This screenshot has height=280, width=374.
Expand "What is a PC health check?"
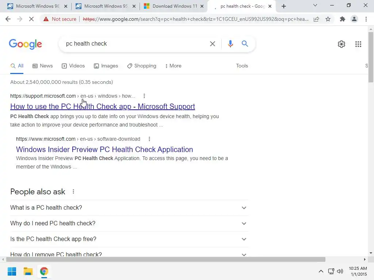[x=129, y=207]
